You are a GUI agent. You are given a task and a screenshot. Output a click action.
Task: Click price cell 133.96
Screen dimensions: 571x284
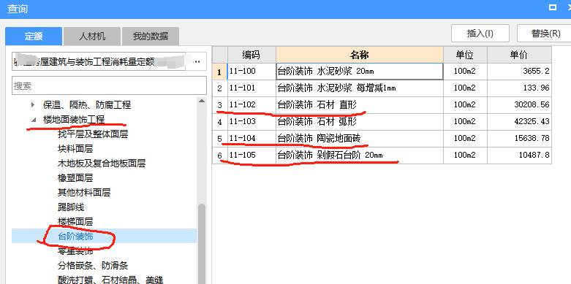[x=519, y=88]
